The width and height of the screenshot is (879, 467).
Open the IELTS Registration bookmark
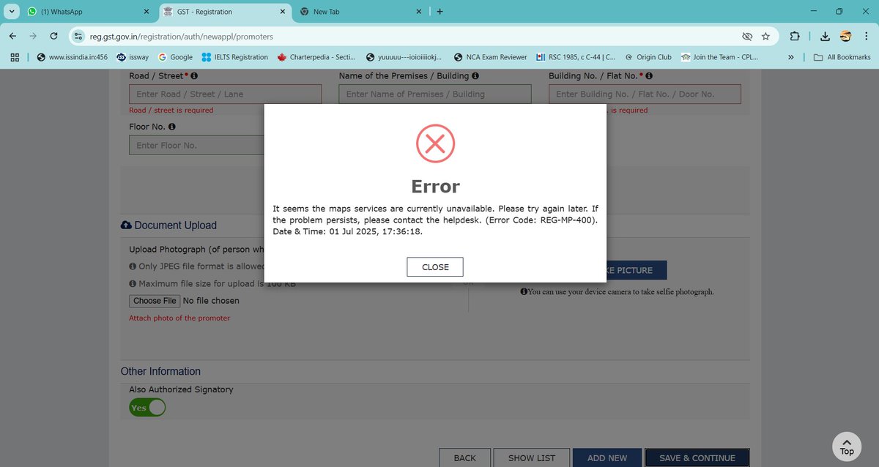coord(235,57)
